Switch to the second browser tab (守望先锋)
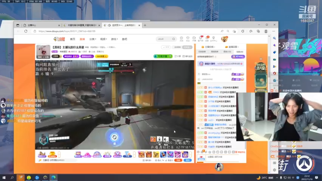Screen dimensions: 322x181 click(x=82, y=25)
